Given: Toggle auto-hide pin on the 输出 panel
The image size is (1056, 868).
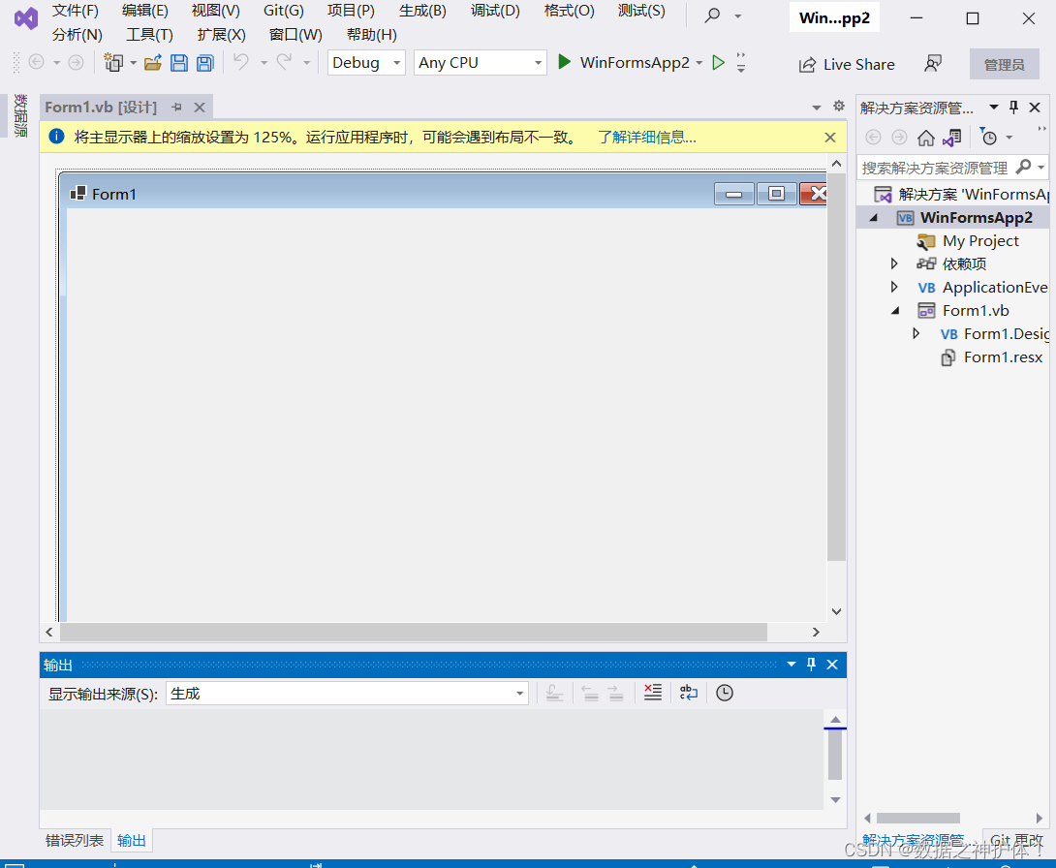Looking at the screenshot, I should click(x=811, y=665).
